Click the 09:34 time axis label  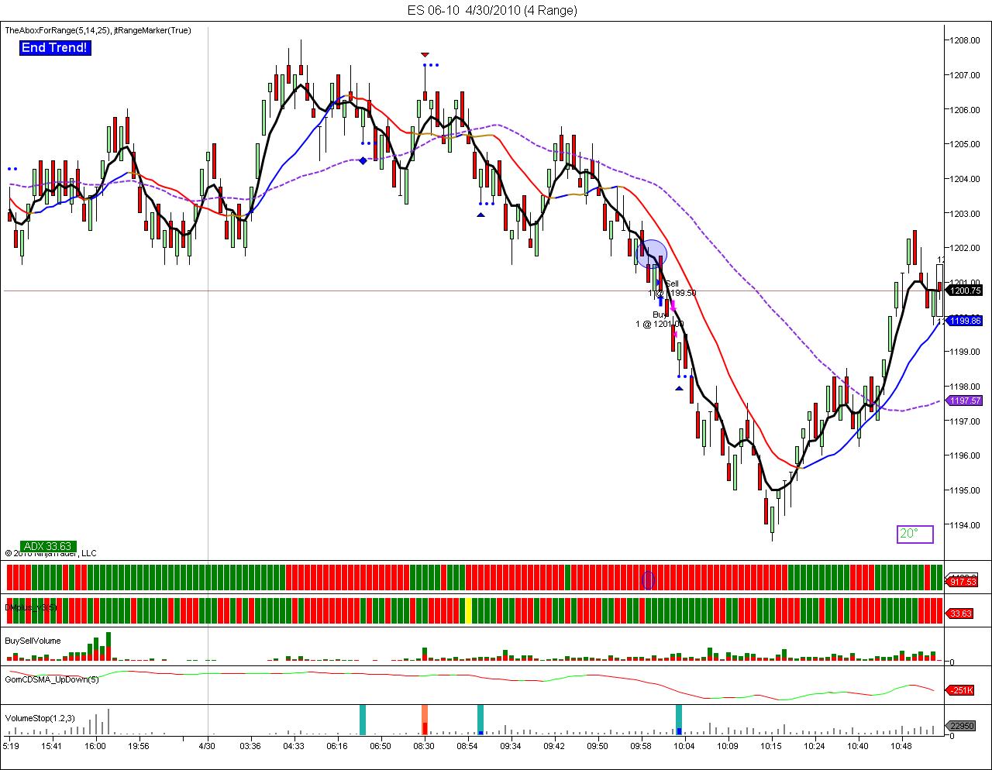coord(510,746)
